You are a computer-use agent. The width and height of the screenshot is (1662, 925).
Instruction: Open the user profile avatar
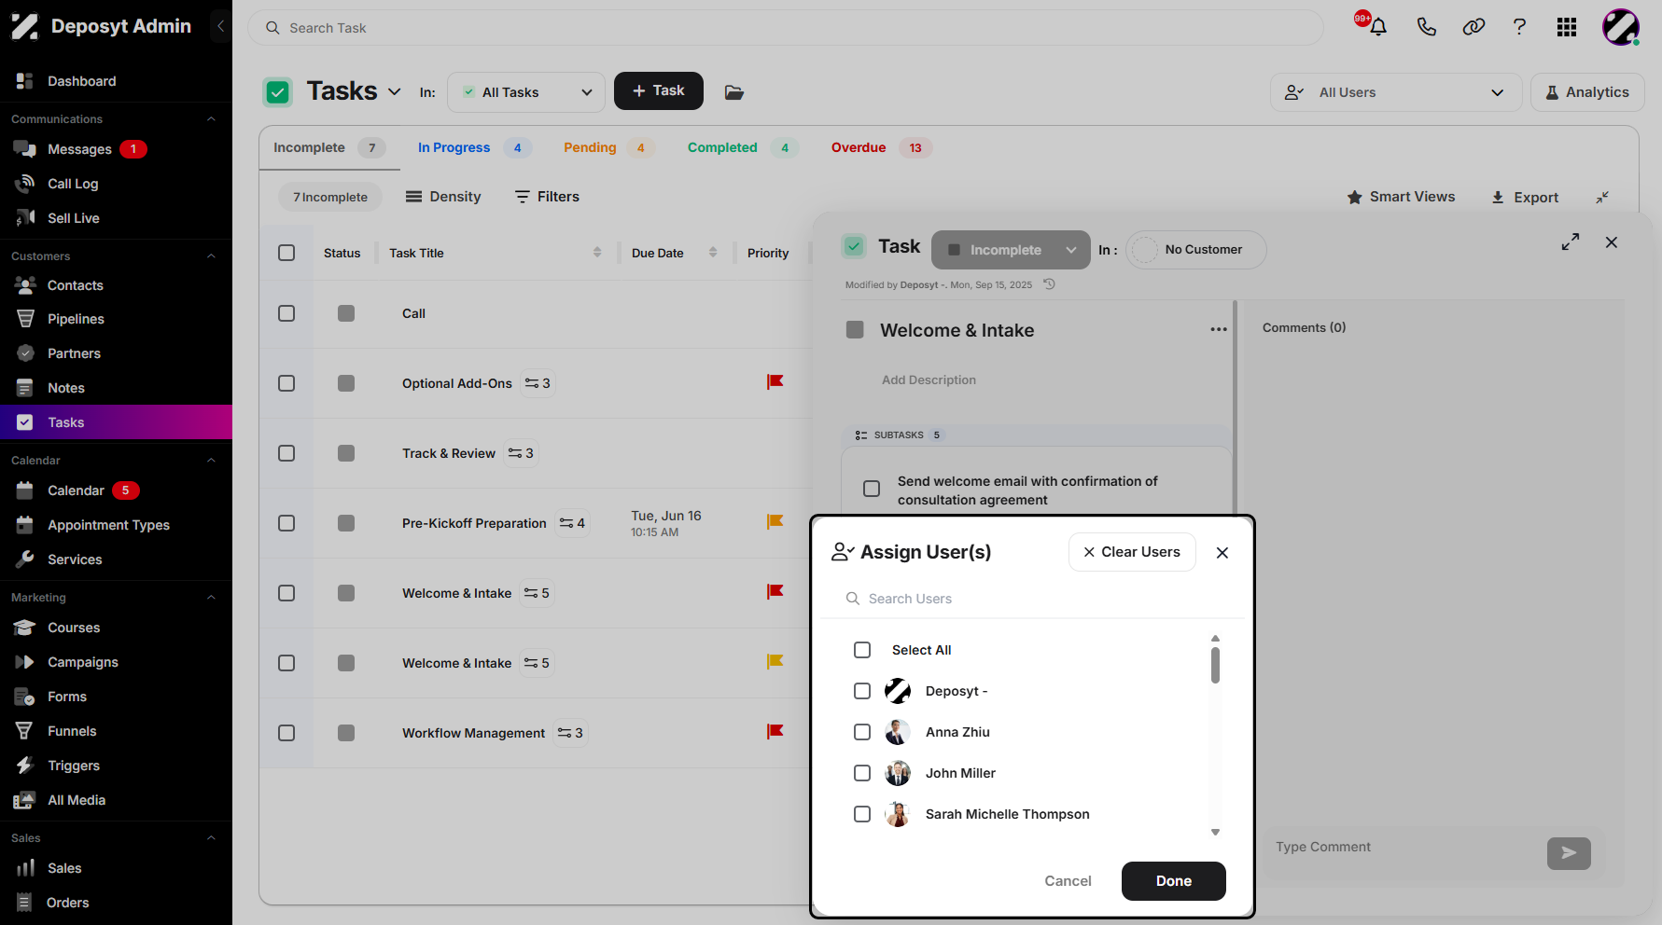pos(1621,27)
